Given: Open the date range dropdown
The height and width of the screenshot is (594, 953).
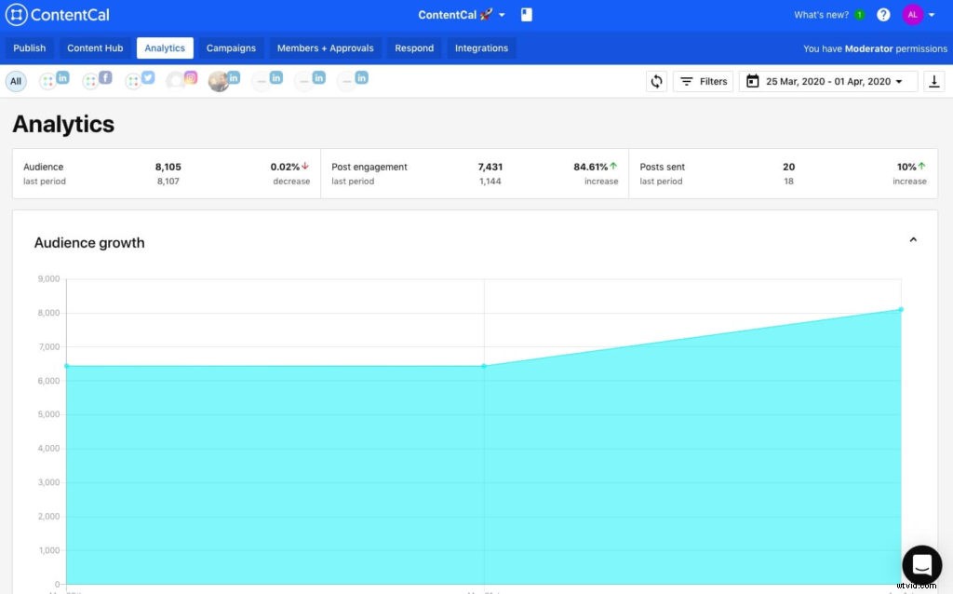Looking at the screenshot, I should click(x=828, y=81).
